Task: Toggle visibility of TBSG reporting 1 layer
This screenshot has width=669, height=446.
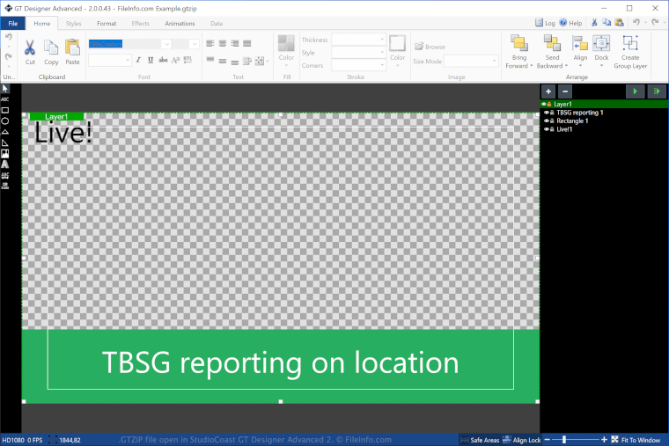Action: pos(546,113)
